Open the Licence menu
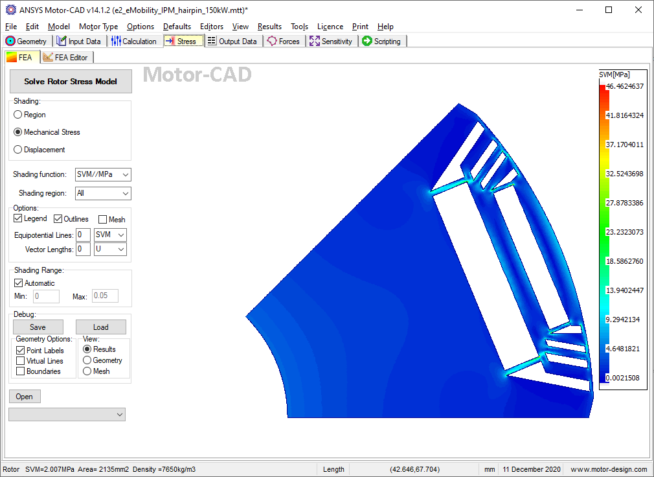654x477 pixels. [330, 27]
